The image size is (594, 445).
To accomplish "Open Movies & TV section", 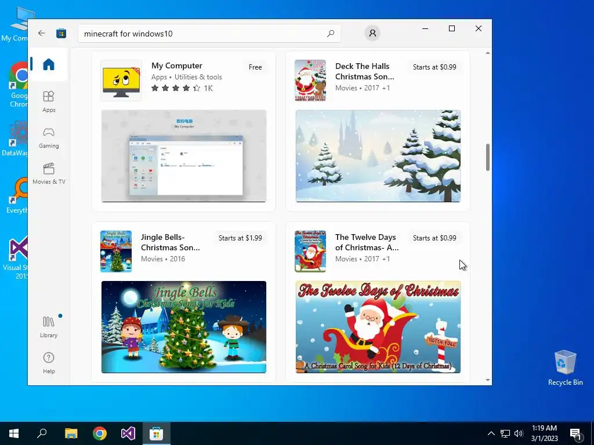I will [49, 174].
